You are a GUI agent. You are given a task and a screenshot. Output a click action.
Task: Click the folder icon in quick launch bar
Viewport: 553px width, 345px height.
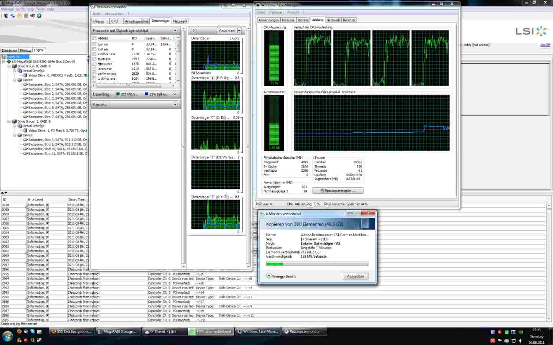[x=39, y=332]
